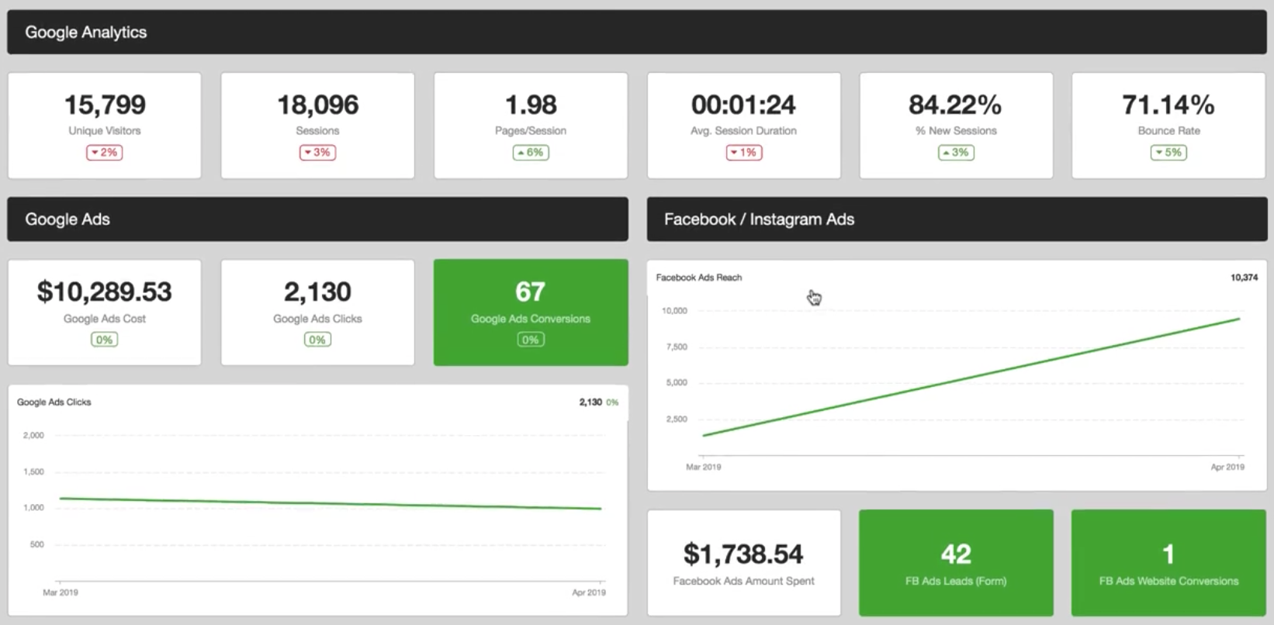Screen dimensions: 1274x625
Task: Click the Facebook Ads Amount Spent $1,738.54 card
Action: [743, 563]
